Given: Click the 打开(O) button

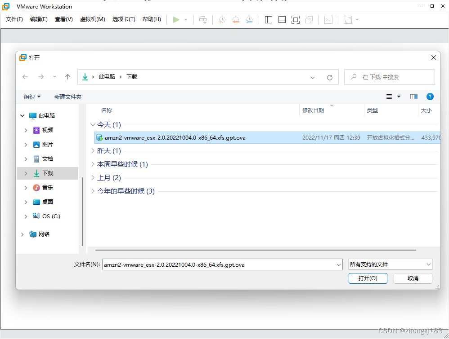Looking at the screenshot, I should click(368, 278).
